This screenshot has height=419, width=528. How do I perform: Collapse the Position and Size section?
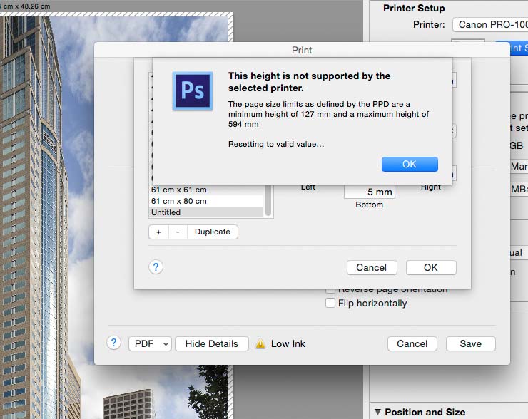pos(378,412)
